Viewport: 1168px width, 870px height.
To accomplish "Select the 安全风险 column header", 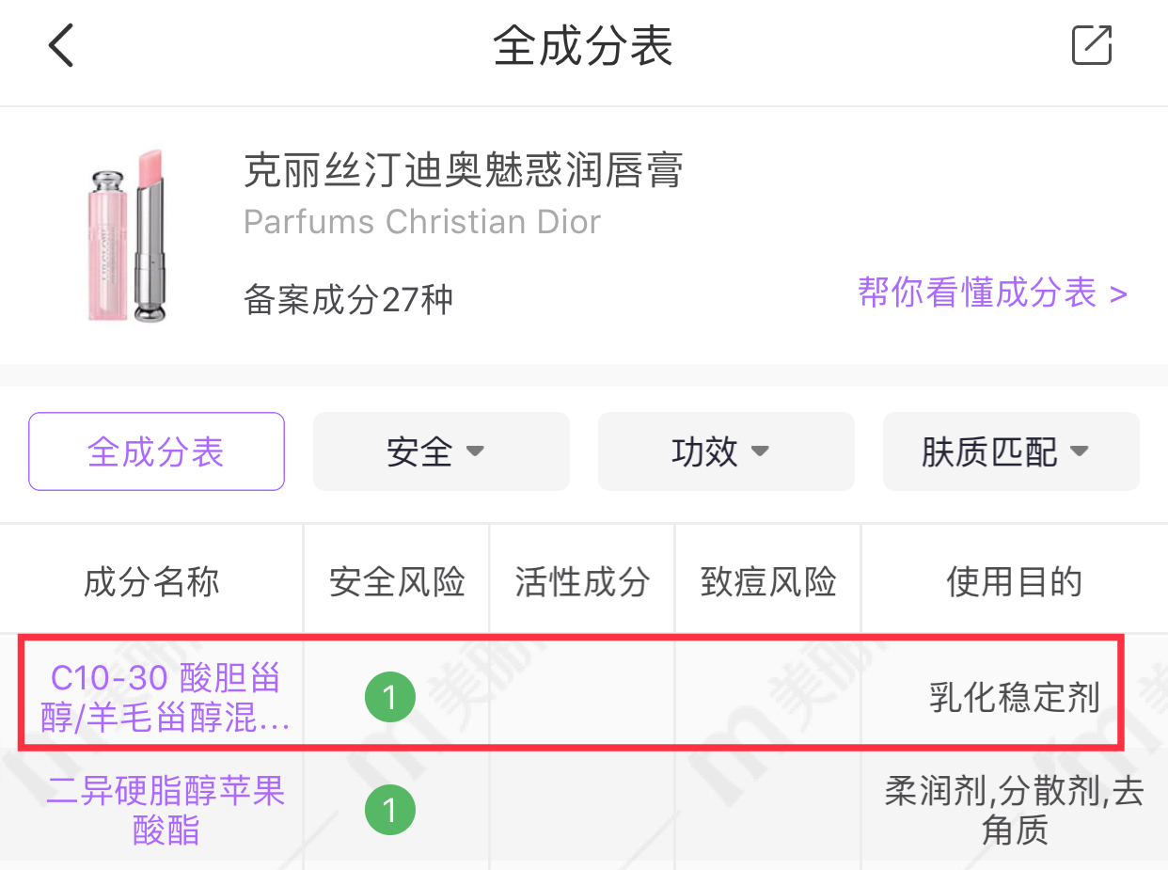I will coord(395,581).
